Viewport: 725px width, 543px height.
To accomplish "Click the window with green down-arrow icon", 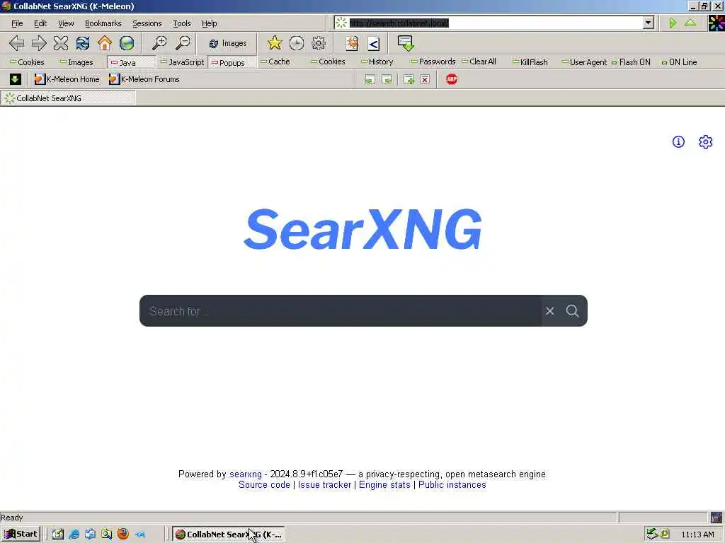I will coord(406,43).
